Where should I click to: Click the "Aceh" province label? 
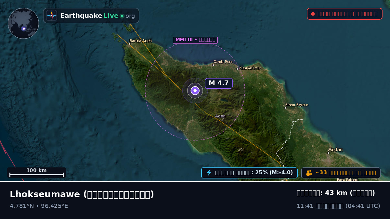(x=220, y=116)
